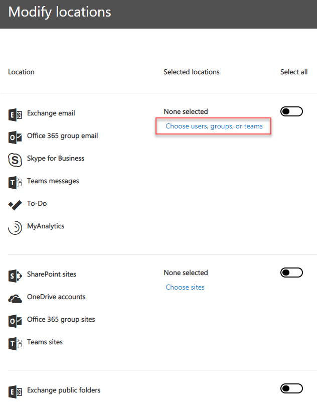Click the Modify locations title
Screen dimensions: 317x406
point(60,12)
